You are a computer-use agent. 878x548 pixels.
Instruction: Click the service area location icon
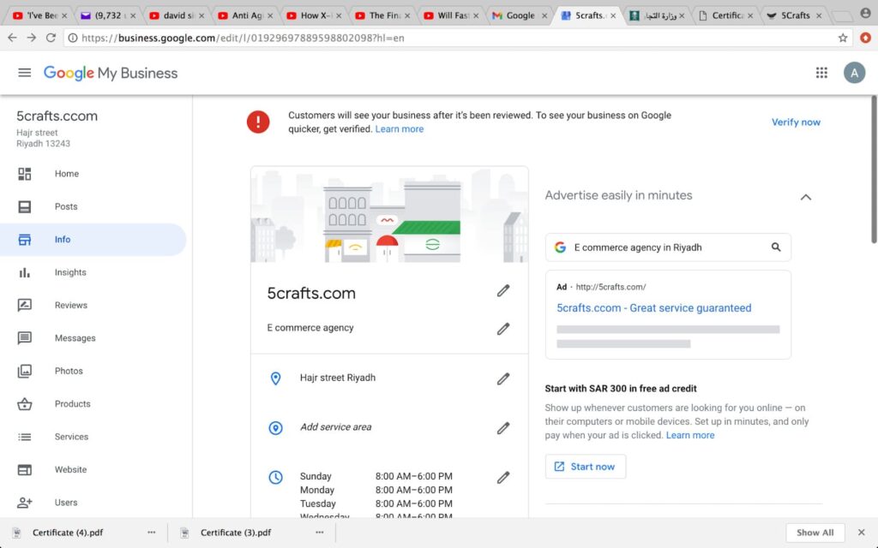(x=275, y=428)
